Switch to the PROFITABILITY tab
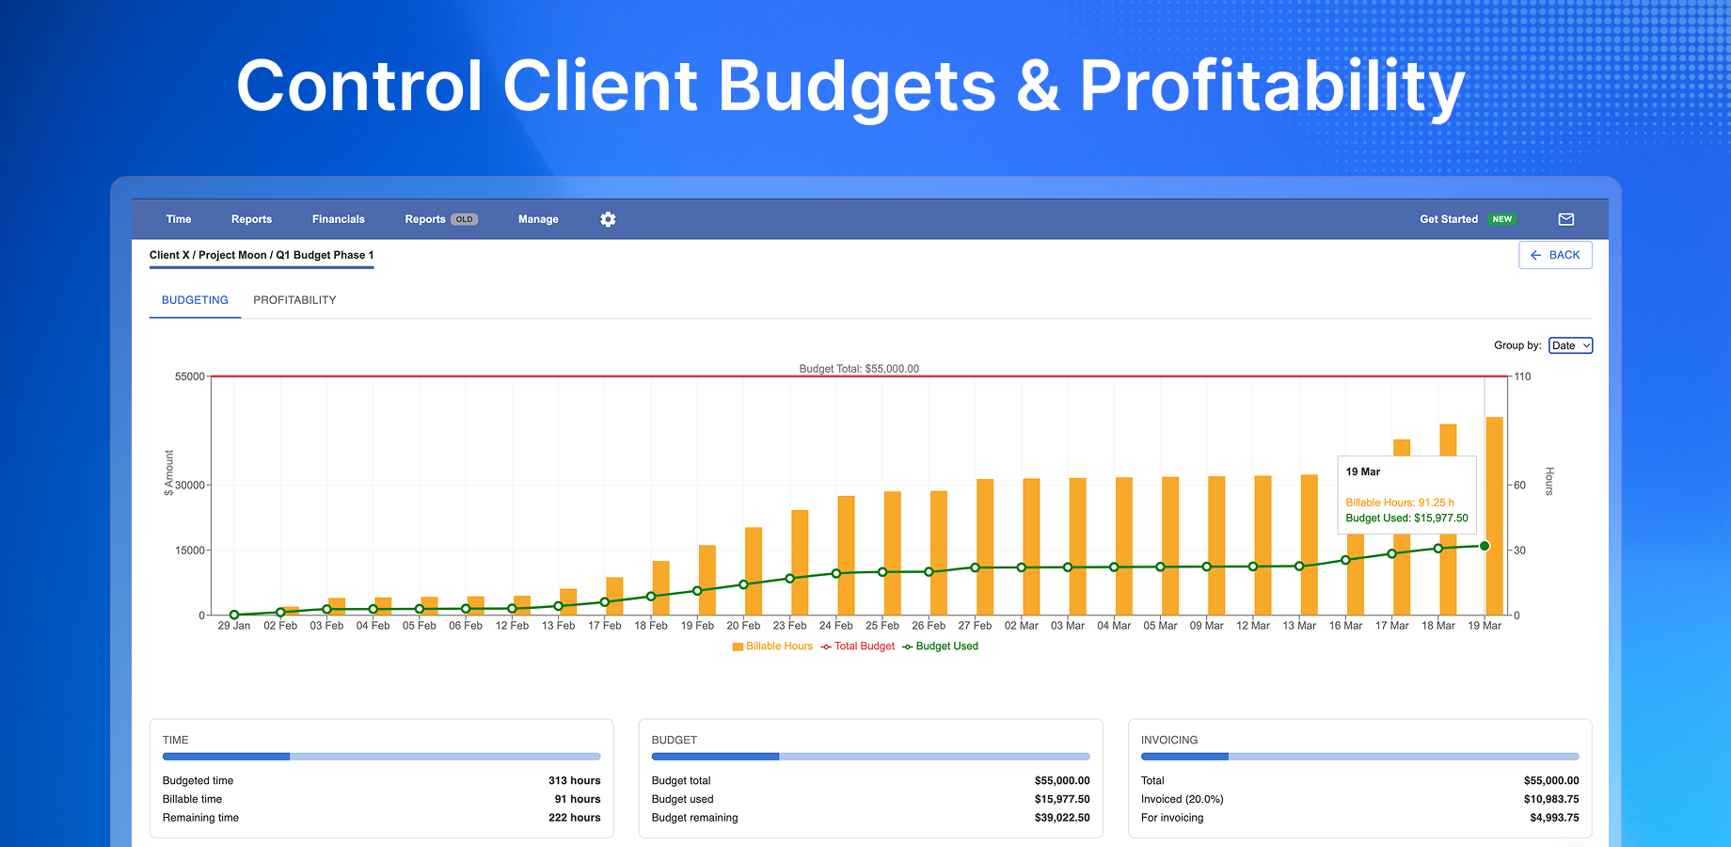This screenshot has width=1731, height=847. pyautogui.click(x=294, y=299)
